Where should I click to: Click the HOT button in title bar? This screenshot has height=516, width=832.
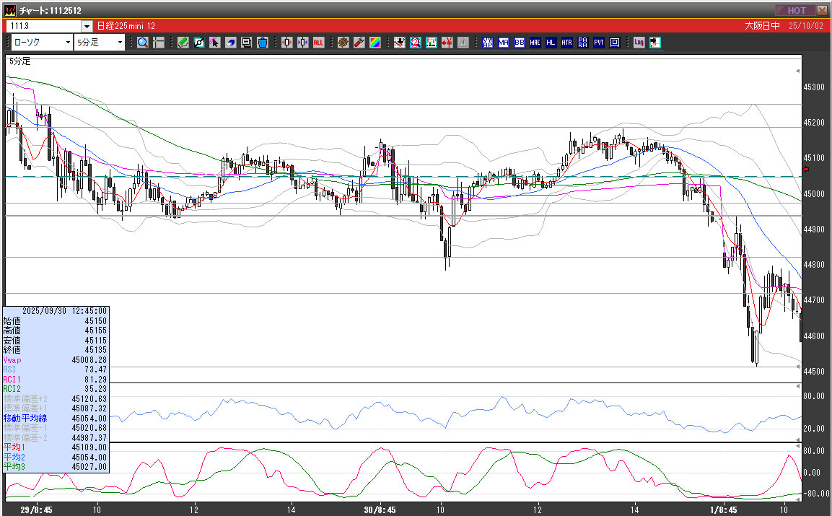coord(795,10)
